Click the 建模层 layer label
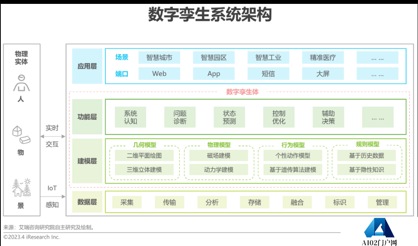Viewport: 418px width, 246px height. 87,161
